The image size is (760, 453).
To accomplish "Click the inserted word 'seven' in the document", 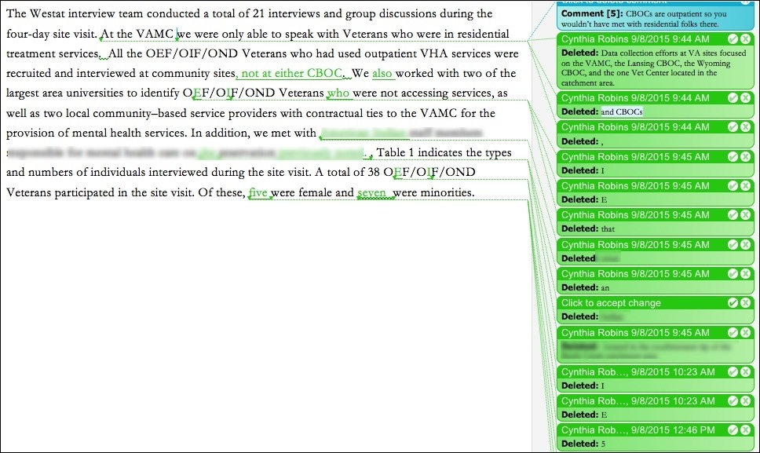I will (x=371, y=192).
